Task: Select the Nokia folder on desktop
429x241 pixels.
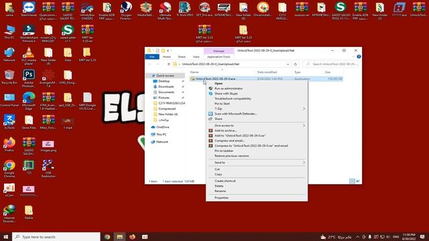Action: coord(29,212)
